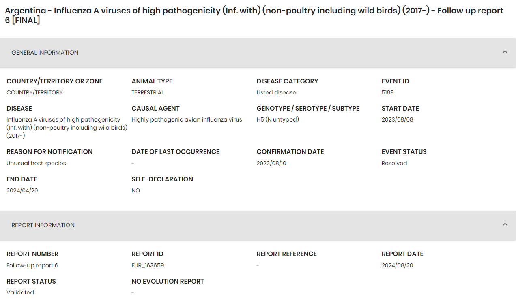Click the TERRESTRIAL animal type value

point(148,92)
